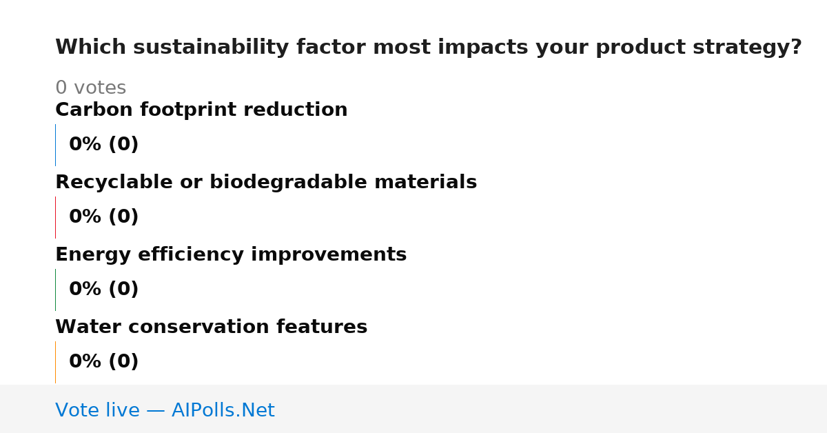Pick the Energy efficiency improvements option
Viewport: 827px width, 433px height.
[231, 254]
